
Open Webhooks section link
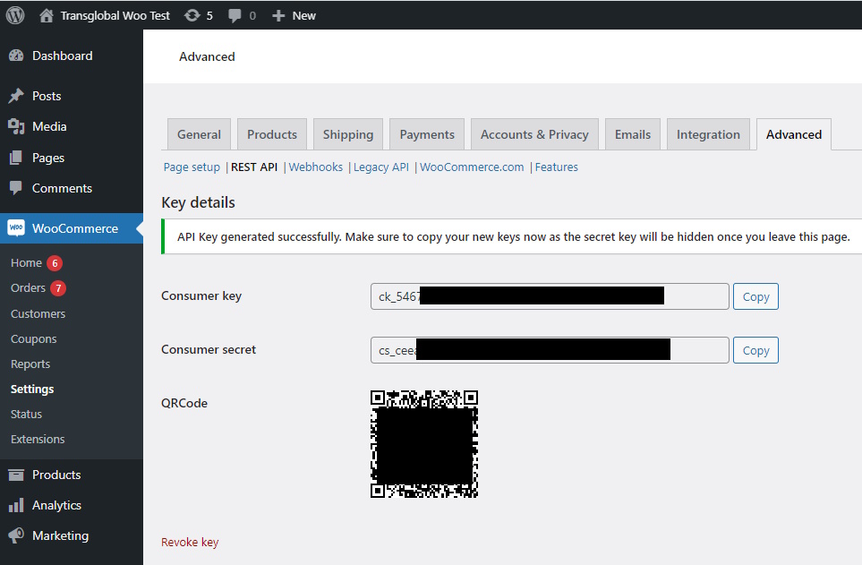316,167
